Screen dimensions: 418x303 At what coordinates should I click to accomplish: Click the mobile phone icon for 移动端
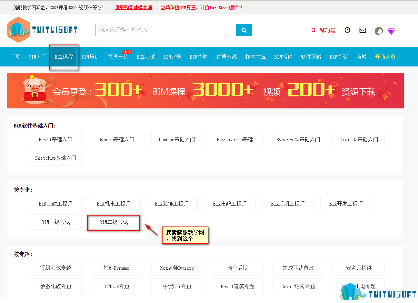point(313,30)
